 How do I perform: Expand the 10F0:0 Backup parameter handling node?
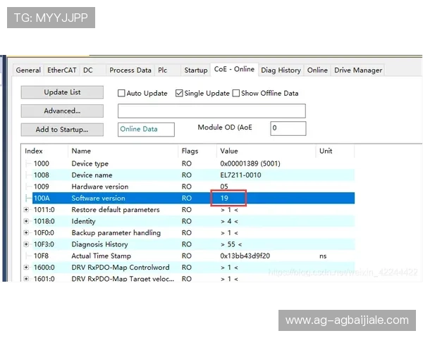(x=26, y=233)
